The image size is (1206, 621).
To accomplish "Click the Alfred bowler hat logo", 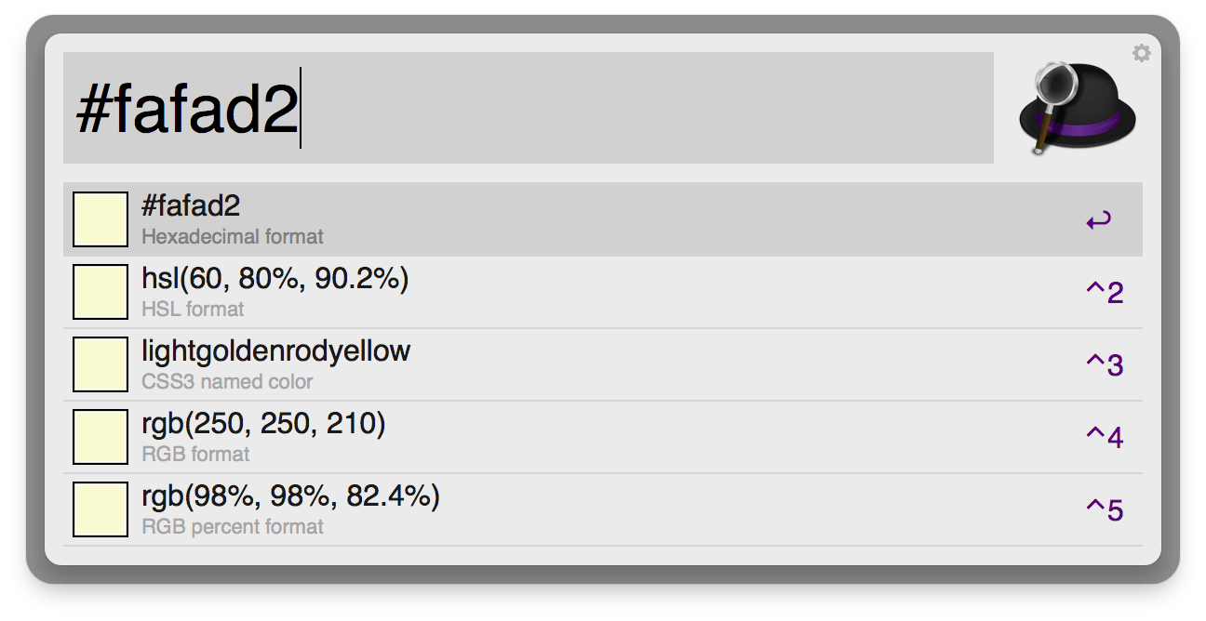I will tap(1078, 108).
